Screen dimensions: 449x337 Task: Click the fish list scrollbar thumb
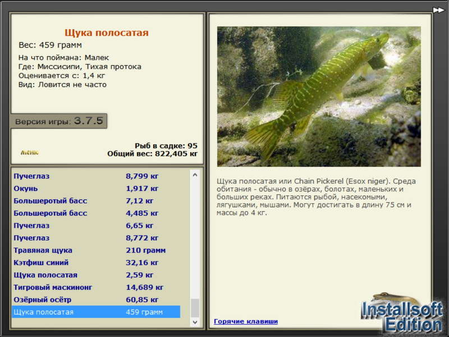[195, 308]
